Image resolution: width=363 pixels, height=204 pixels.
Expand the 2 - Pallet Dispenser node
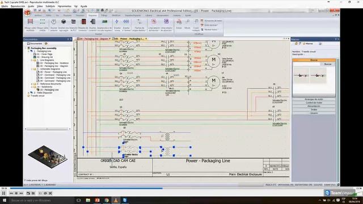pyautogui.click(x=29, y=93)
